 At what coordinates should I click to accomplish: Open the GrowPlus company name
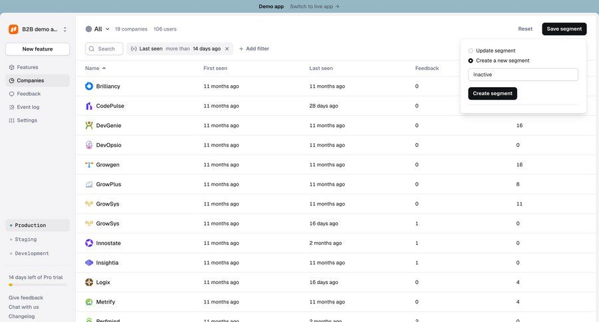click(x=108, y=184)
